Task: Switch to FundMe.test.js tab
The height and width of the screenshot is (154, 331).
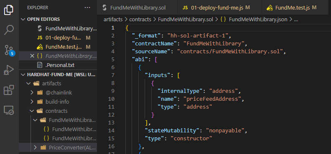Action: 295,8
